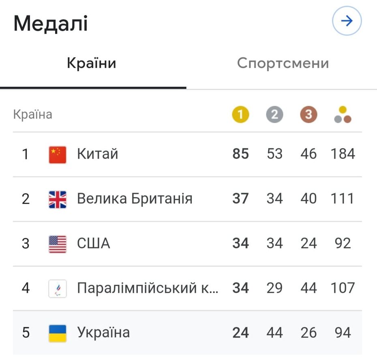Open the Спортсмени tab
The height and width of the screenshot is (359, 377).
point(283,64)
